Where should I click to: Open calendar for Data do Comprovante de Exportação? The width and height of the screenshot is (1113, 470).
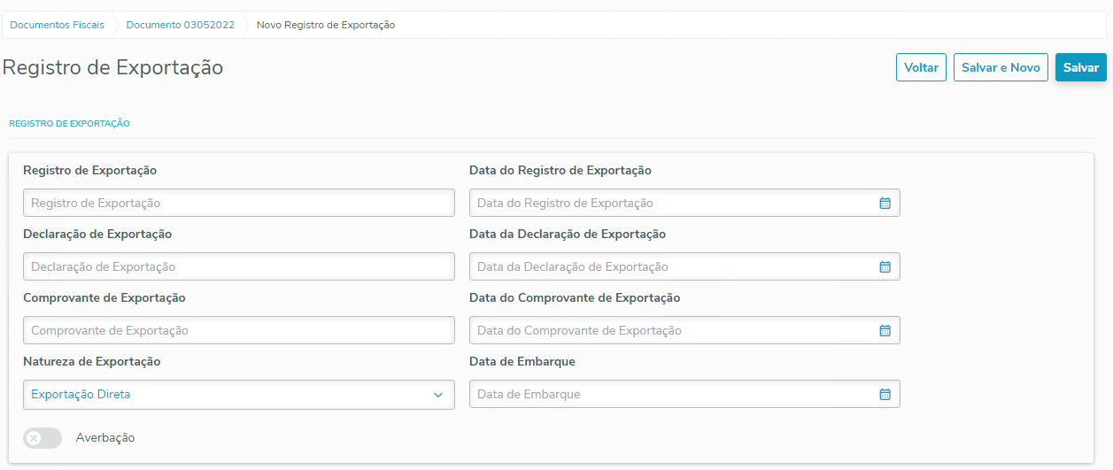tap(884, 330)
